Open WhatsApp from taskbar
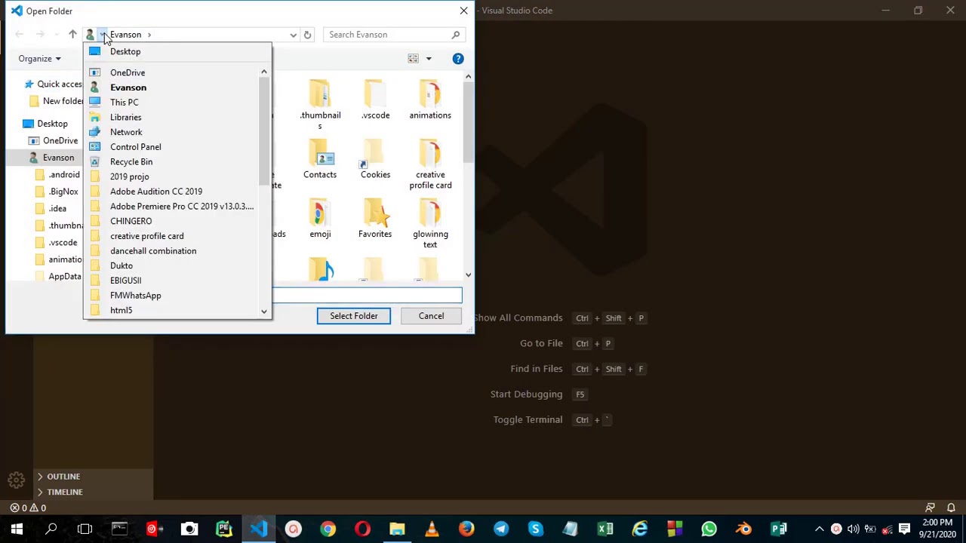The height and width of the screenshot is (543, 966). [709, 529]
